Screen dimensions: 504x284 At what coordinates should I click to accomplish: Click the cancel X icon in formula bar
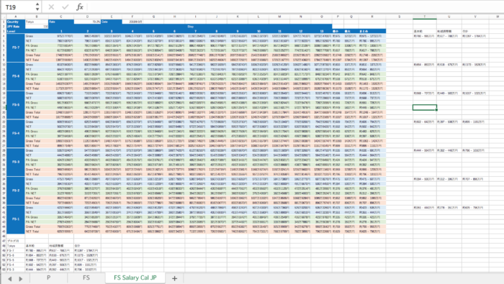(x=51, y=7)
